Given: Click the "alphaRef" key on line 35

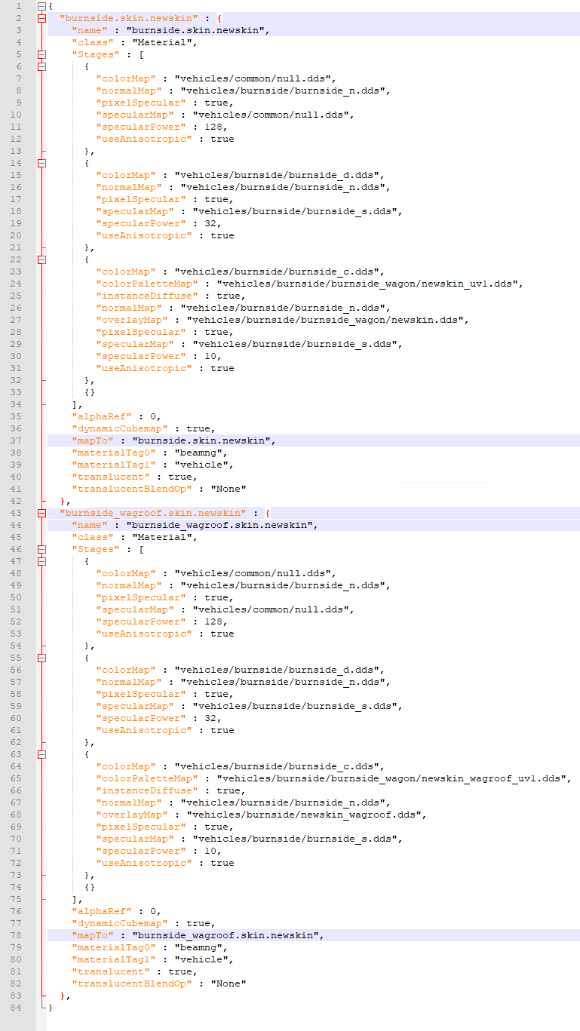Looking at the screenshot, I should (x=103, y=416).
